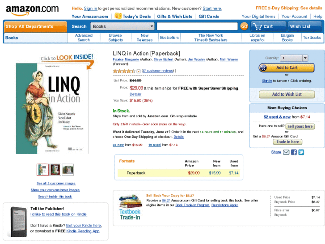
Task: Select the second book thumbnail image
Action: click(x=55, y=170)
